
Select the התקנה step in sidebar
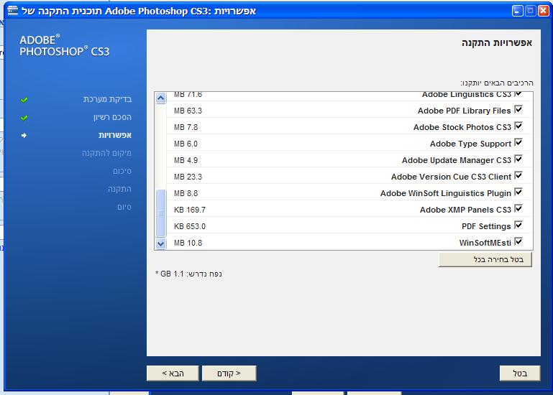(119, 189)
